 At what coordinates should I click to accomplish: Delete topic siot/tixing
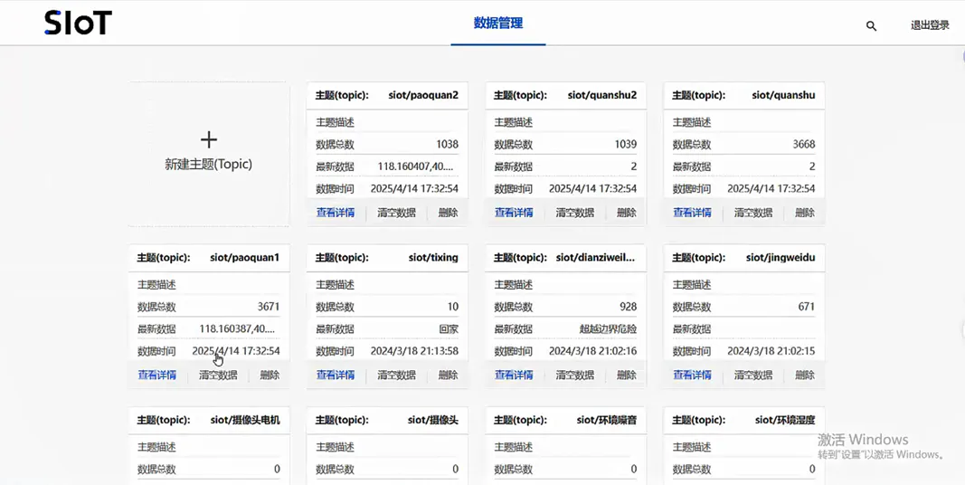point(448,375)
